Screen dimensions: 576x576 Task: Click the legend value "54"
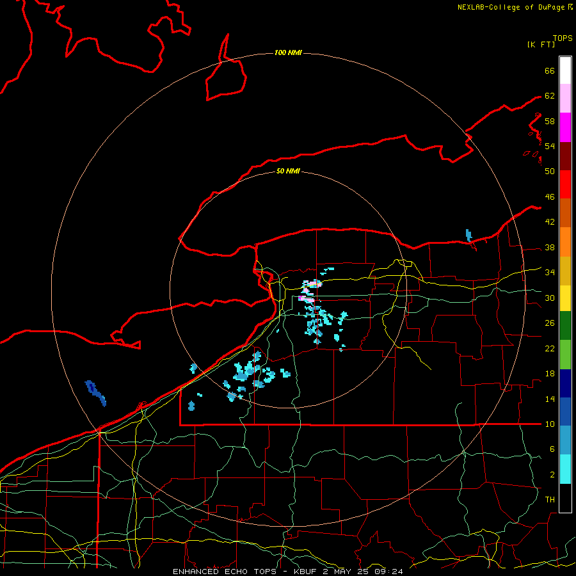550,146
